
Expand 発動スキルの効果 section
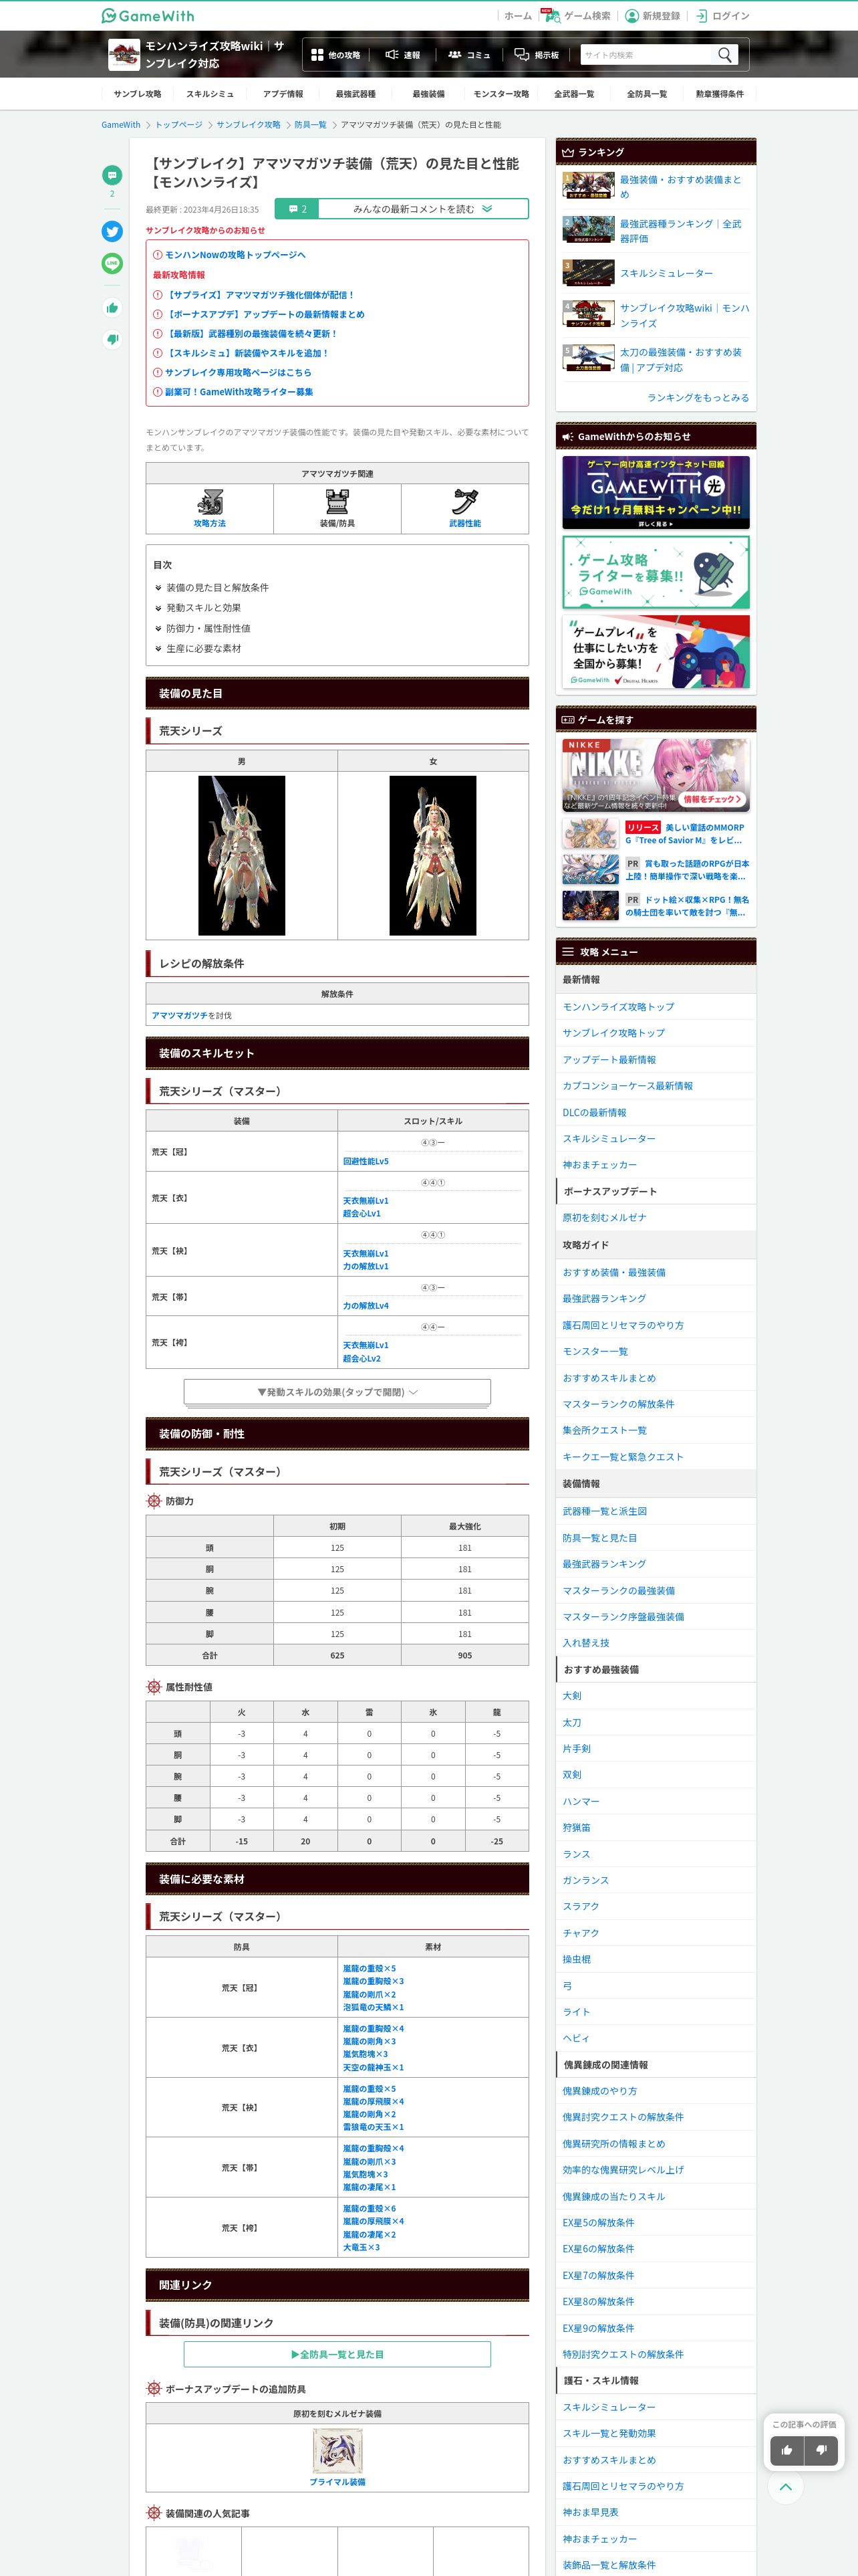point(337,1391)
